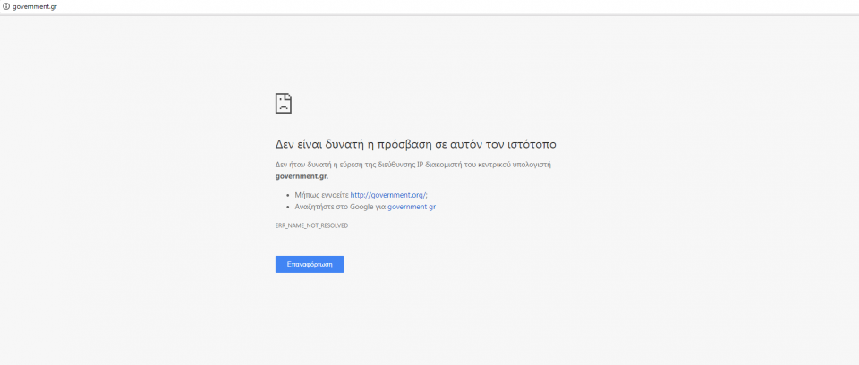Click the bullet before "Μήπως εννοείτε"

[286, 194]
